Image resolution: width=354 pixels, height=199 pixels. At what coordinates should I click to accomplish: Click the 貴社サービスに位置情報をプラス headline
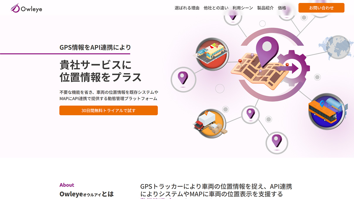(101, 71)
